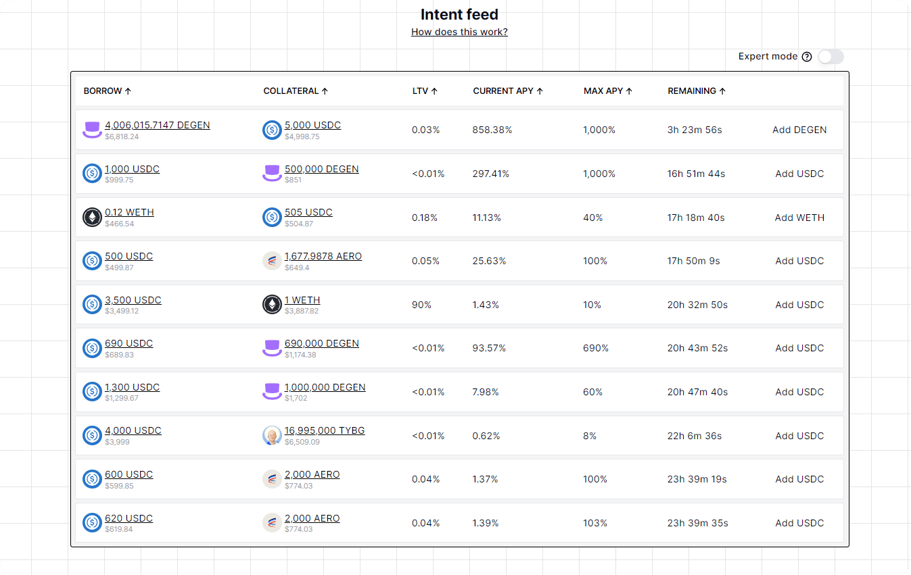Click the USDC icon beside 500 USDC borrow
911x575 pixels.
coord(92,261)
